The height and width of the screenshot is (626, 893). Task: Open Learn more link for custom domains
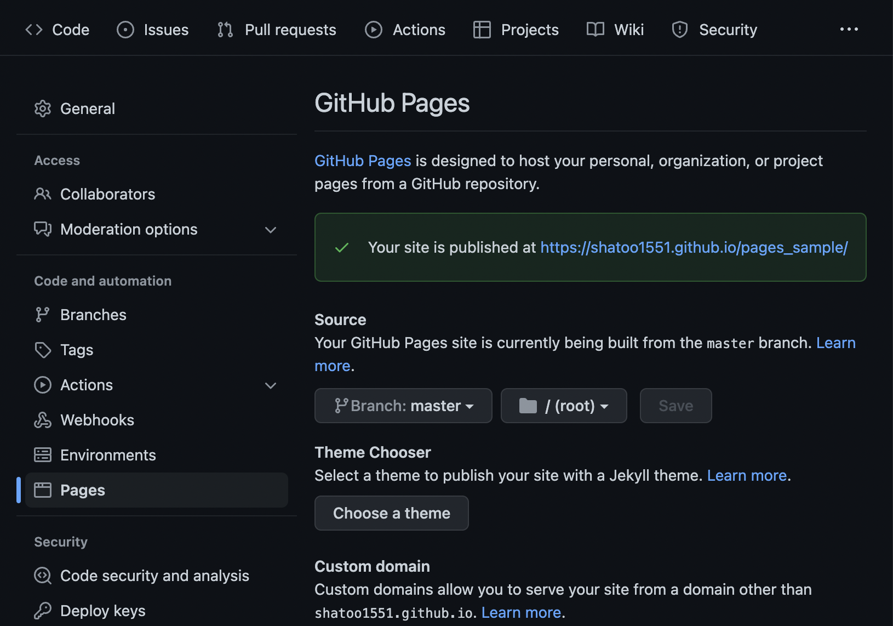pyautogui.click(x=522, y=612)
